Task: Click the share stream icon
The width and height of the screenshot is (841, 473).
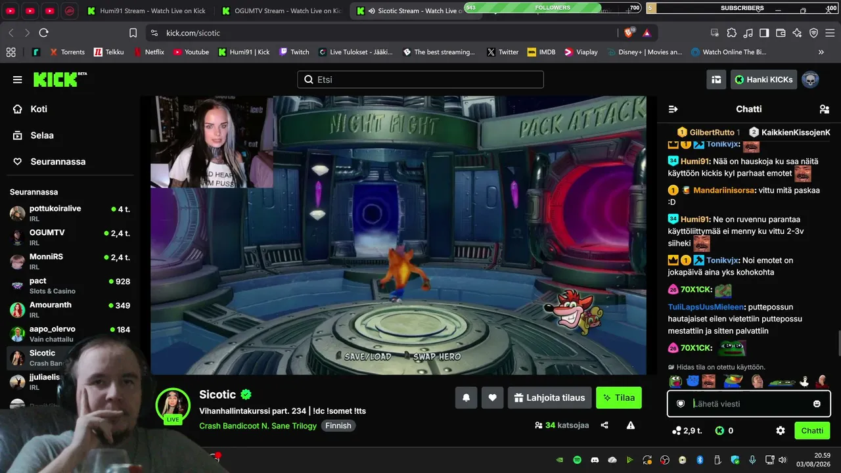Action: [x=604, y=425]
